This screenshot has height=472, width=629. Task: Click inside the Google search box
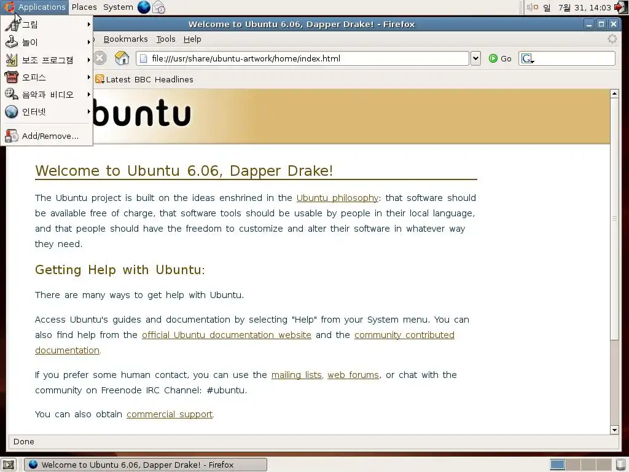574,58
